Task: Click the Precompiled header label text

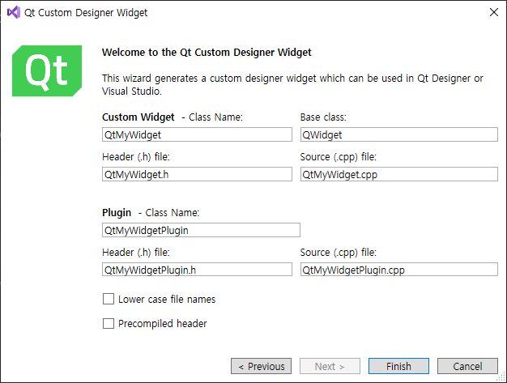Action: (x=162, y=324)
